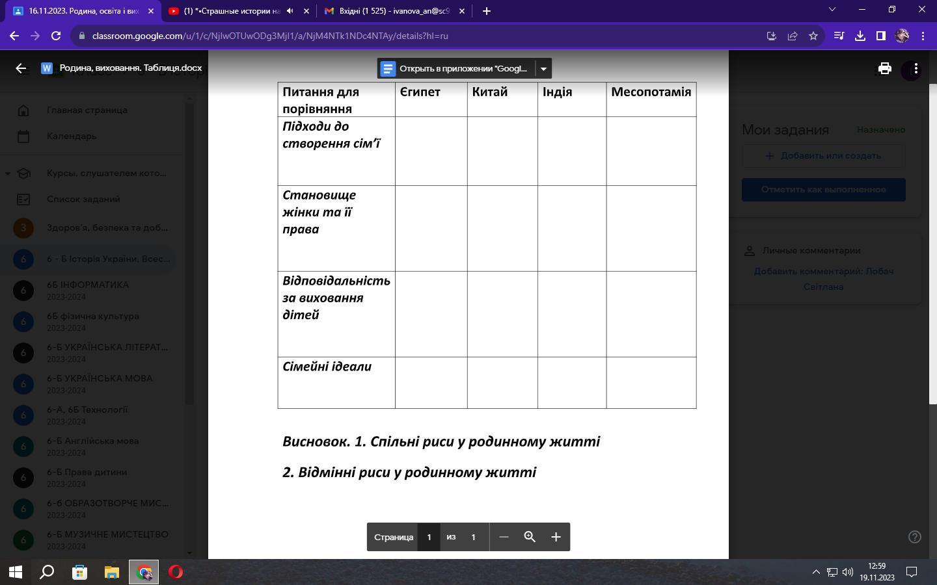Click the 'Висновок. 1. Спільні риси' line
Viewport: 937px width, 585px height.
click(x=441, y=441)
